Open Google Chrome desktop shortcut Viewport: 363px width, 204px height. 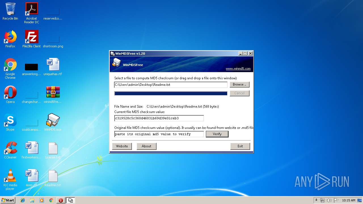point(10,69)
